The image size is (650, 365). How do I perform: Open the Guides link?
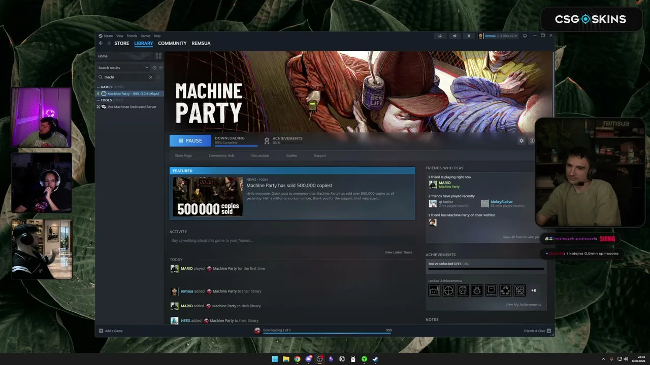[291, 156]
